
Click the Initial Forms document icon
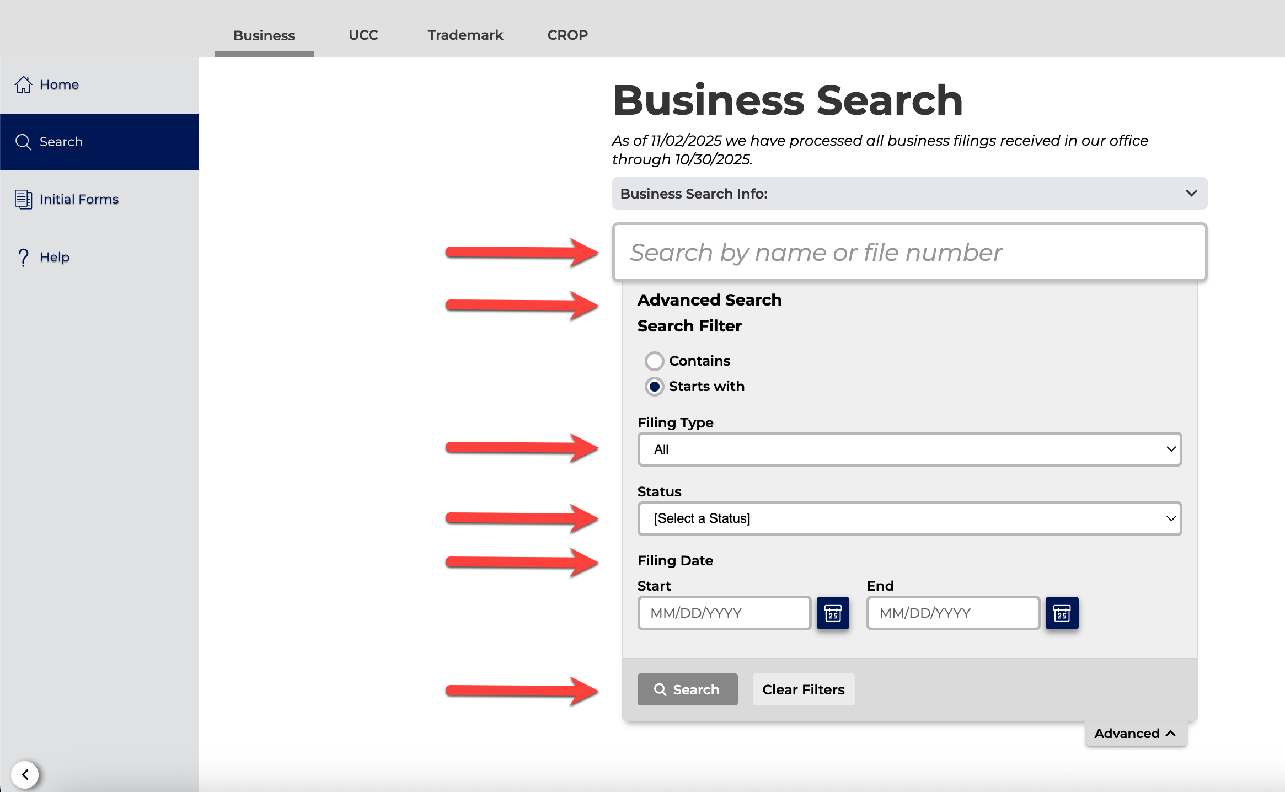click(x=23, y=199)
